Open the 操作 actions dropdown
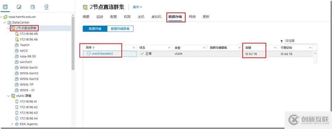 [x=137, y=7]
